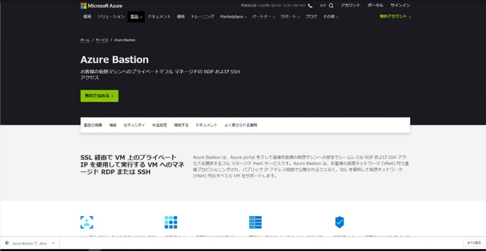The image size is (486, 251).
Task: Click the server rack feature icon
Action: (255, 222)
